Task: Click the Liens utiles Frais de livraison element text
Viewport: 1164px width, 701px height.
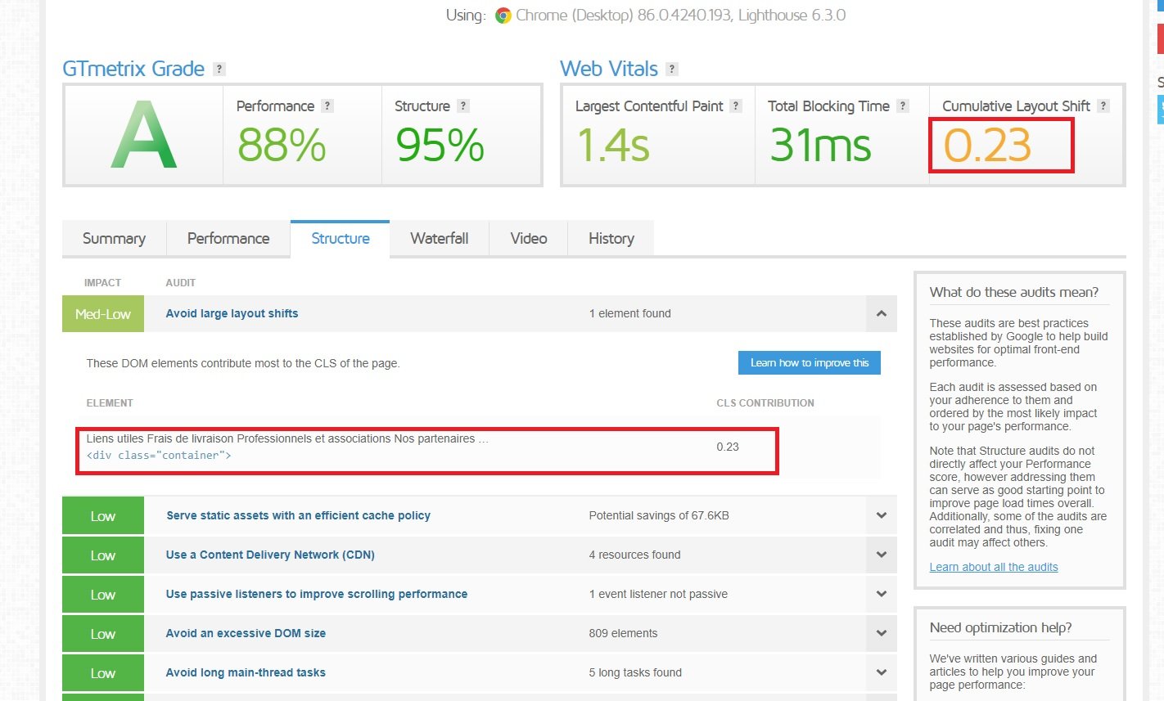Action: point(287,438)
